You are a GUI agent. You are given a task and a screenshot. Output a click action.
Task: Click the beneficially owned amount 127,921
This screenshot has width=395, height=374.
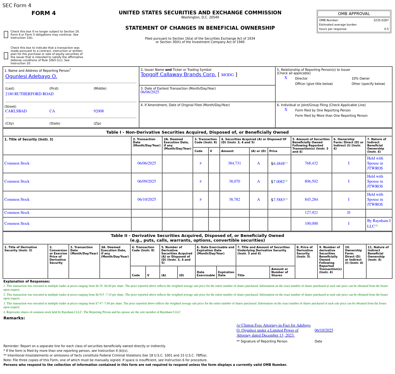[x=311, y=213]
